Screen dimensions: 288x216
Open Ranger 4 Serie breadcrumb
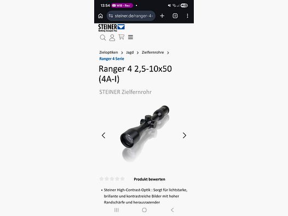click(112, 59)
